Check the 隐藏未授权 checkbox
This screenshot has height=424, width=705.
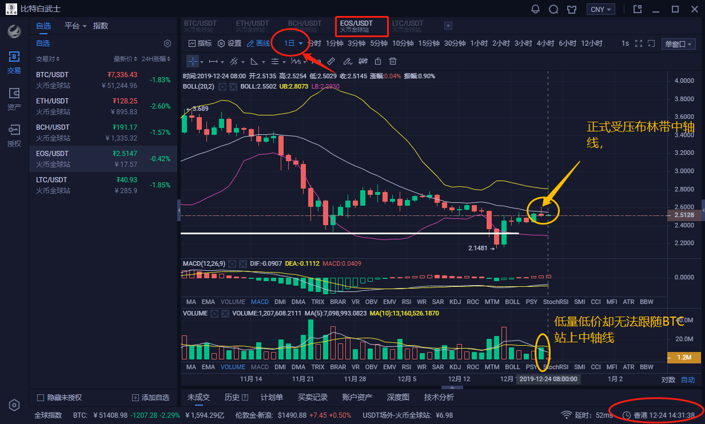coord(40,398)
